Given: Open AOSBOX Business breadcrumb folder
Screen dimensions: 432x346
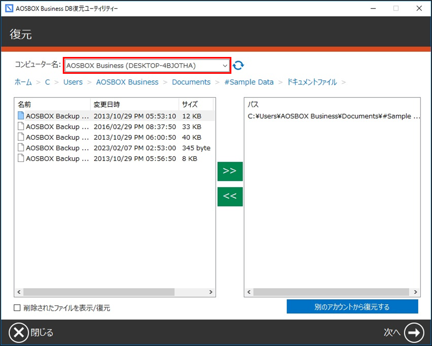Looking at the screenshot, I should click(127, 82).
